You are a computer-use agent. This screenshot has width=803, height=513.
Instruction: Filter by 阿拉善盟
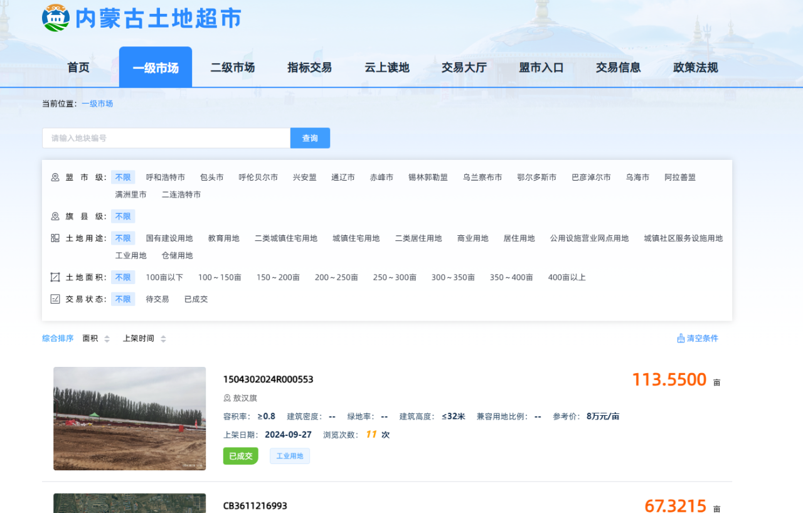[680, 177]
